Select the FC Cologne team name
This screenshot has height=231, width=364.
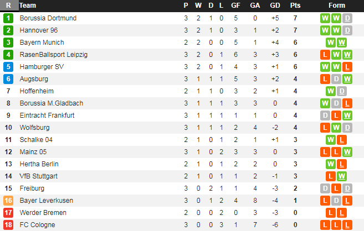coord(36,225)
